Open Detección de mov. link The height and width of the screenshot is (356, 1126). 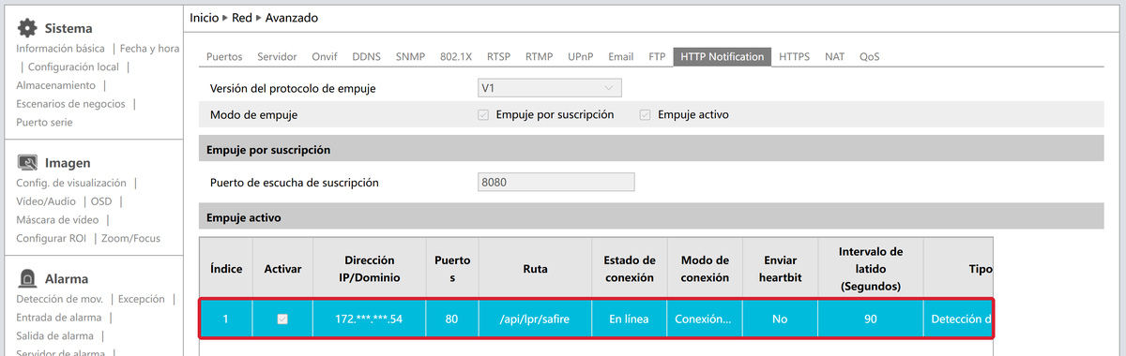(x=60, y=299)
